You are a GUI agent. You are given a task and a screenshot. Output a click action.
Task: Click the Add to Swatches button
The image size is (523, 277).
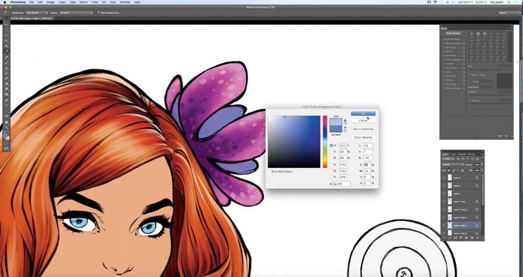[363, 129]
